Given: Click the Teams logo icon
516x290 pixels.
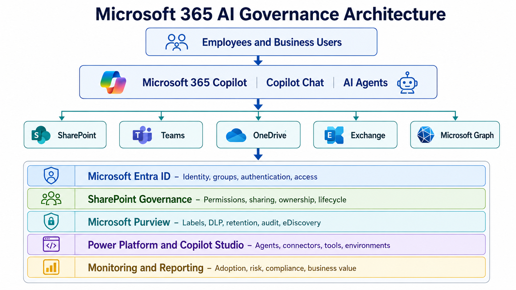Looking at the screenshot, I should click(x=142, y=135).
